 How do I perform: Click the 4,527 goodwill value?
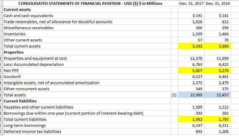point(197,77)
